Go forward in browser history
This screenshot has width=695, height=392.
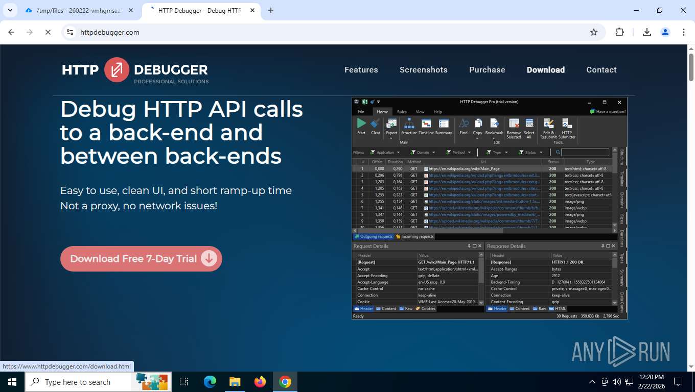point(29,32)
